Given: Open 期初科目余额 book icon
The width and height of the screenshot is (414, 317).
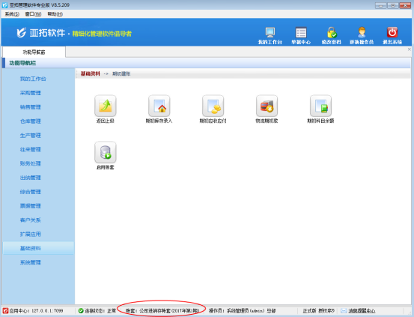Looking at the screenshot, I should pos(321,106).
